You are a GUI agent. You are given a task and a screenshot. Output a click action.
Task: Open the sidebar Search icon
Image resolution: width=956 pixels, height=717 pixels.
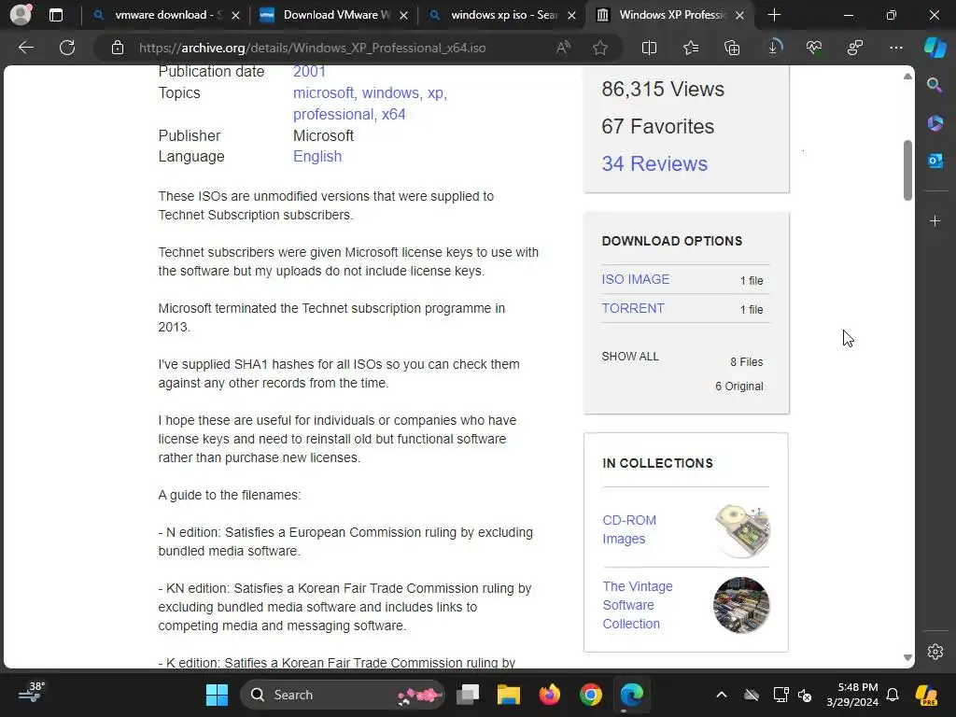[935, 85]
